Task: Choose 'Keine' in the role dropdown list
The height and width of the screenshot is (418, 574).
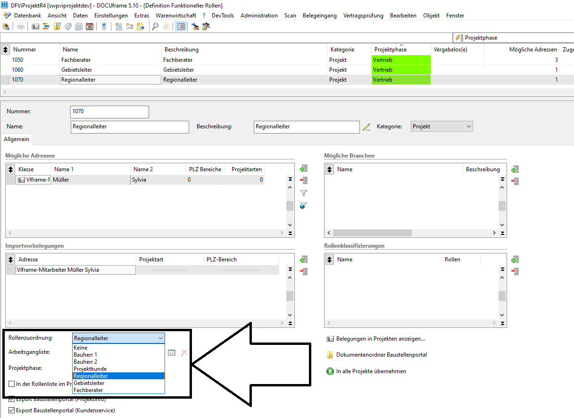Action: coord(118,348)
